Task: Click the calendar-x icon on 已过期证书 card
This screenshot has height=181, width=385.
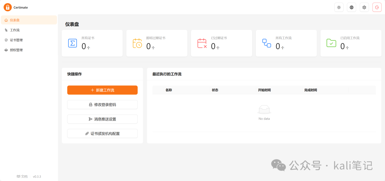Action: tap(202, 43)
